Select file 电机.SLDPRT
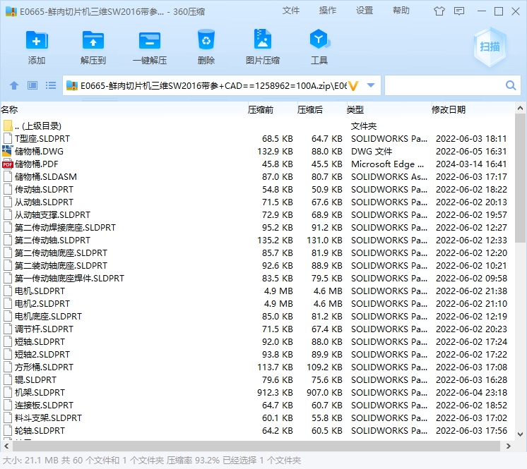The image size is (527, 469). (x=257, y=291)
